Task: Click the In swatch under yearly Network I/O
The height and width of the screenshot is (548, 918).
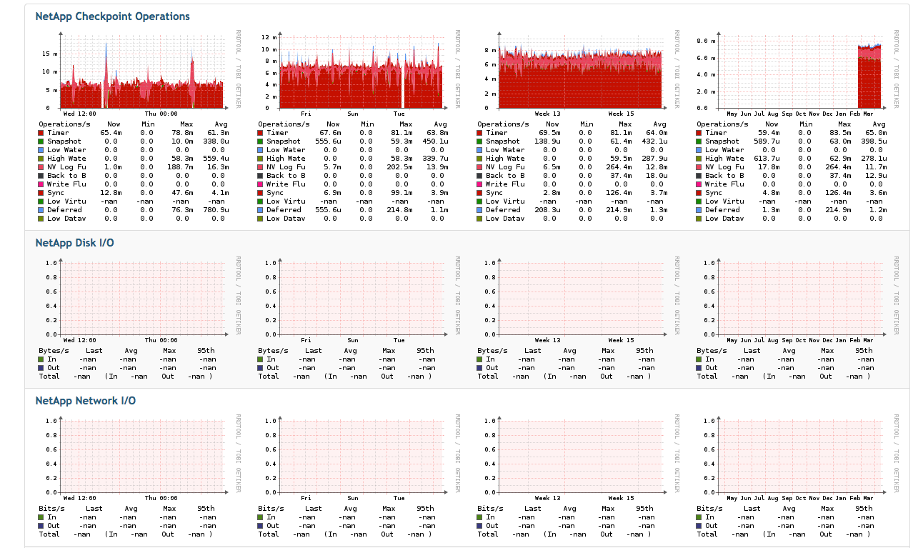Action: (x=699, y=517)
